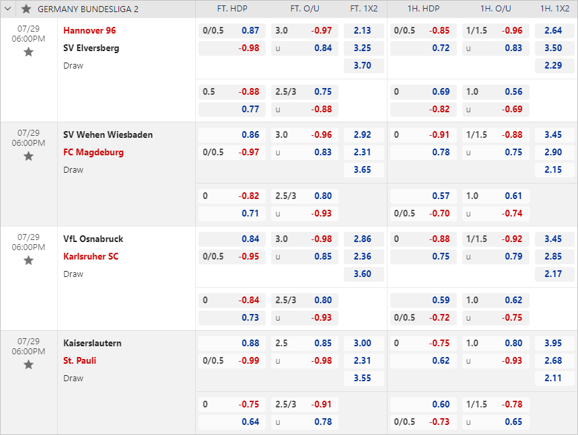Open VfL Osnabruck team name

[x=93, y=239]
